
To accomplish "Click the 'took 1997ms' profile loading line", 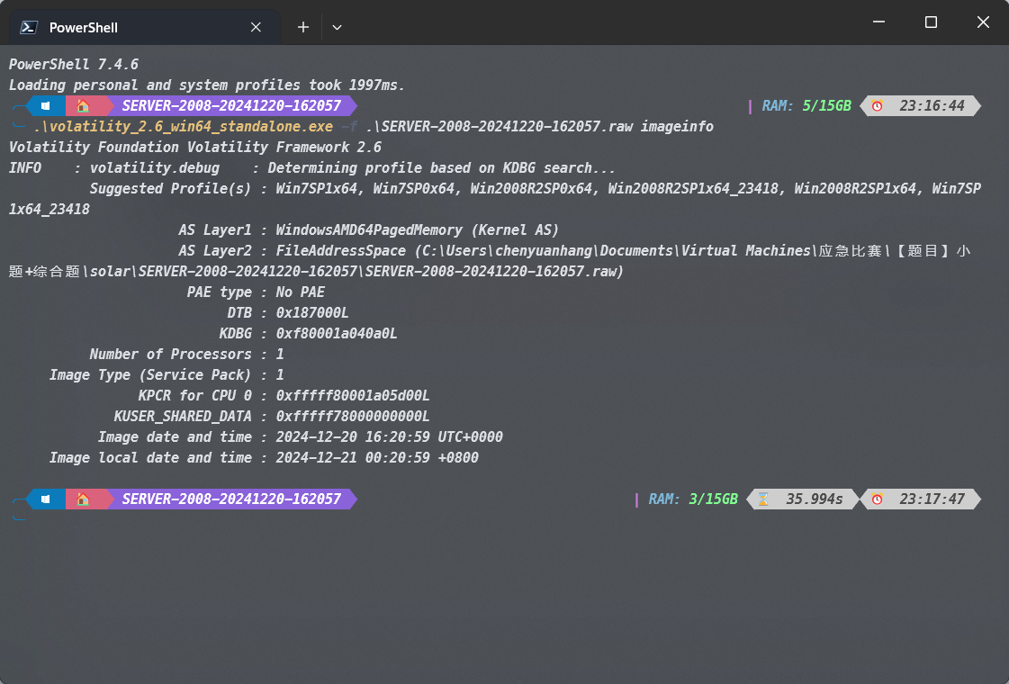I will 206,85.
